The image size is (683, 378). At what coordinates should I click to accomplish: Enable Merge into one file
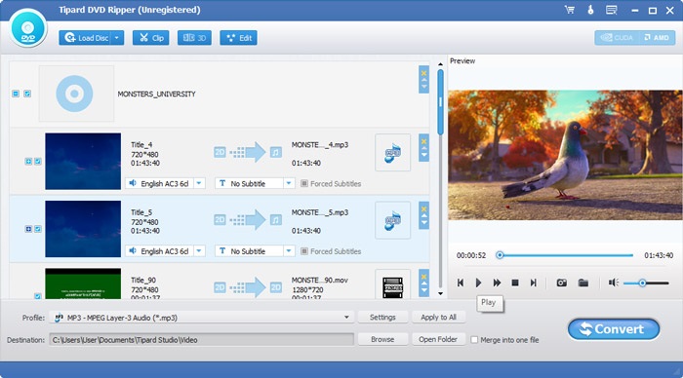tap(474, 340)
